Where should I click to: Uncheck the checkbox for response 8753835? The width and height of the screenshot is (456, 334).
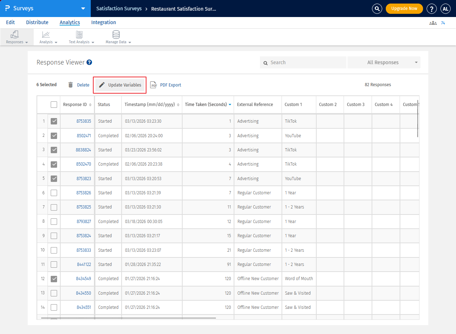[x=54, y=121]
